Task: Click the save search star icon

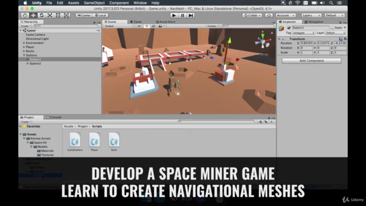Action: point(271,122)
